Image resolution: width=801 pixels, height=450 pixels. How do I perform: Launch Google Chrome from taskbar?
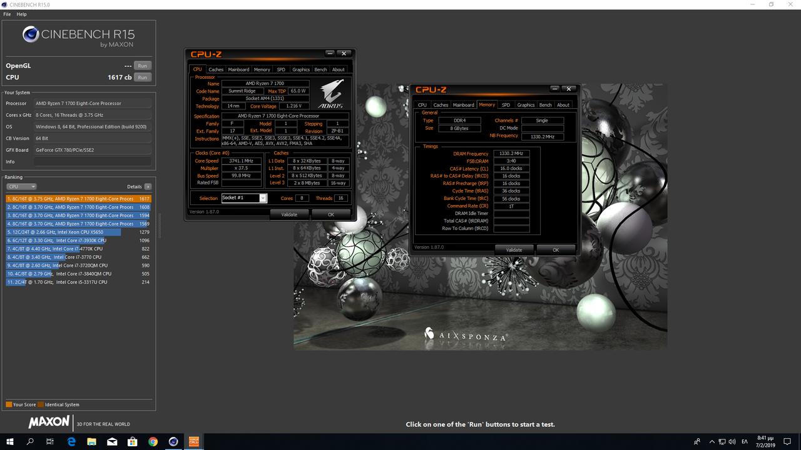pyautogui.click(x=153, y=441)
